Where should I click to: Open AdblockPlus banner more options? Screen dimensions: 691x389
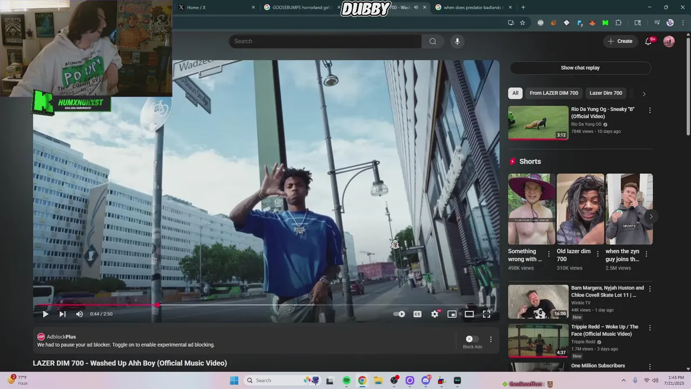pyautogui.click(x=491, y=339)
